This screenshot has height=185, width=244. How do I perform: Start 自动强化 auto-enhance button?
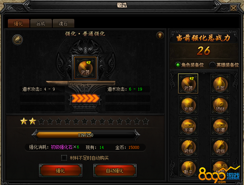(x=115, y=171)
